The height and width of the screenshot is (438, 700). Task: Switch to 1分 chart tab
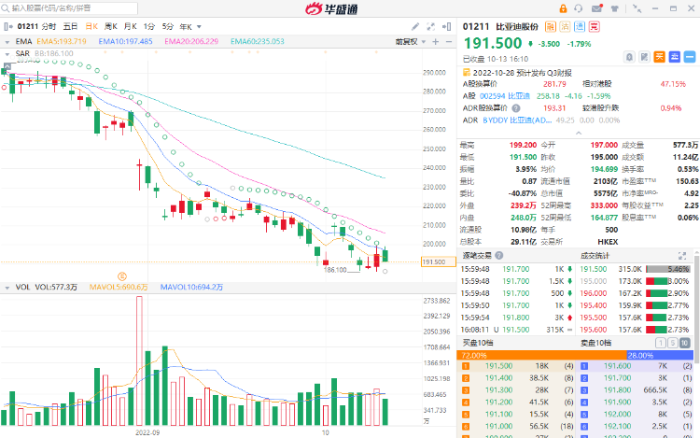coord(149,27)
